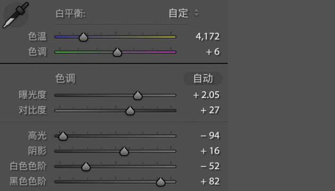
Task: Click the tint value +6 field
Action: [x=213, y=52]
